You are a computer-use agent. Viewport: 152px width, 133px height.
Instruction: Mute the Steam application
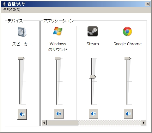94,114
